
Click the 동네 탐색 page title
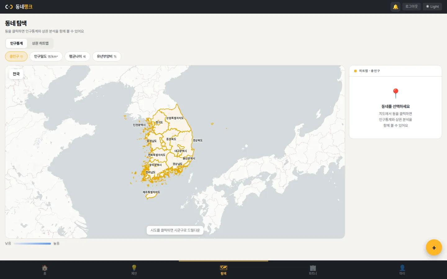tap(16, 23)
